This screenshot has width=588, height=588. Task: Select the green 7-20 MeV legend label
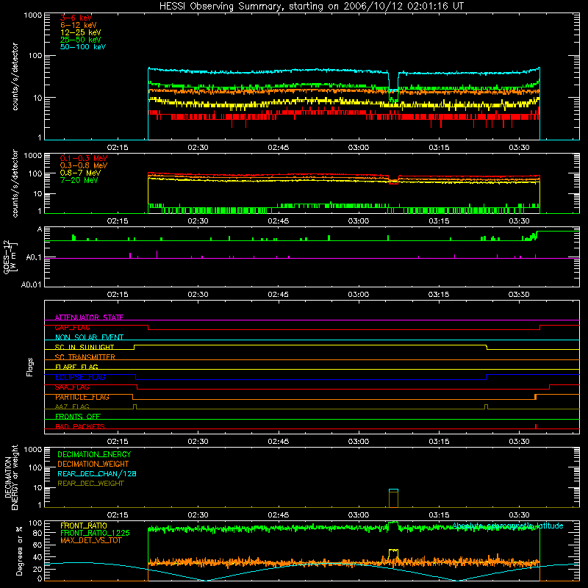click(79, 180)
